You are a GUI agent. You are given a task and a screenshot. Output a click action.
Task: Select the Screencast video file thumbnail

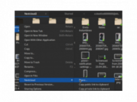102,57
